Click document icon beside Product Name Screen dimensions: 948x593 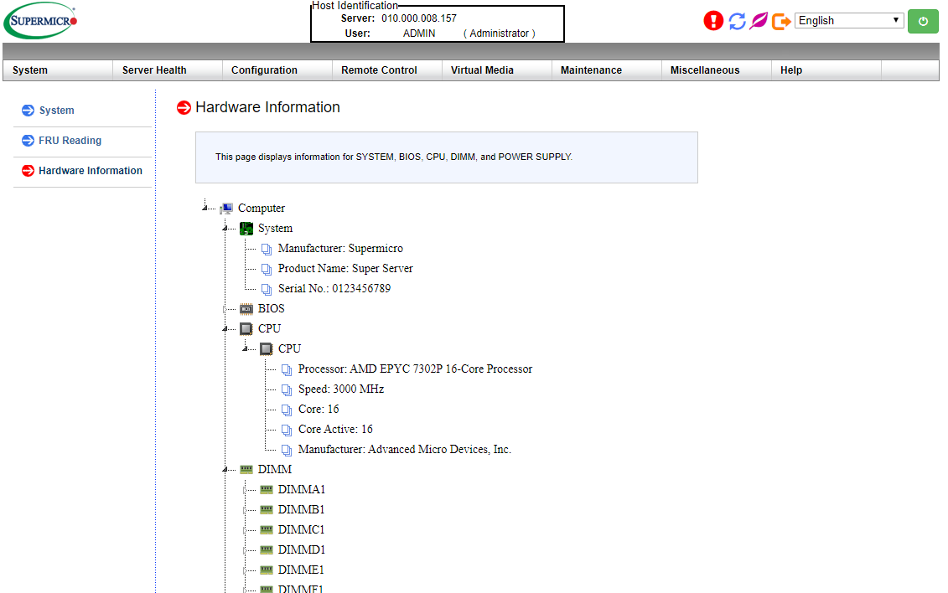tap(267, 270)
